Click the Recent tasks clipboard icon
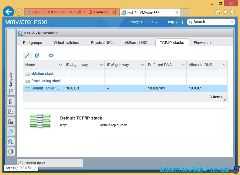 pos(20,163)
